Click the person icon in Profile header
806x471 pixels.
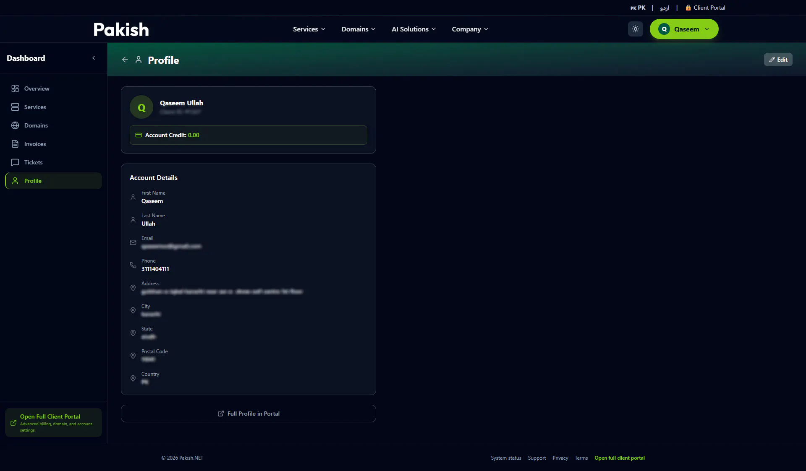[x=138, y=60]
